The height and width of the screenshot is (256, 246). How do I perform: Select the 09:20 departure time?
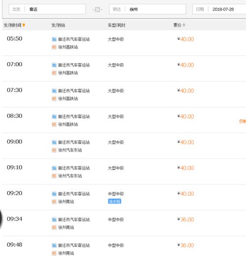(x=15, y=193)
